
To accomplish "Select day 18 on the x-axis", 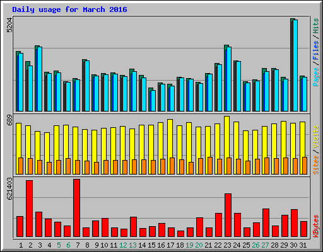I will pyautogui.click(x=180, y=245).
